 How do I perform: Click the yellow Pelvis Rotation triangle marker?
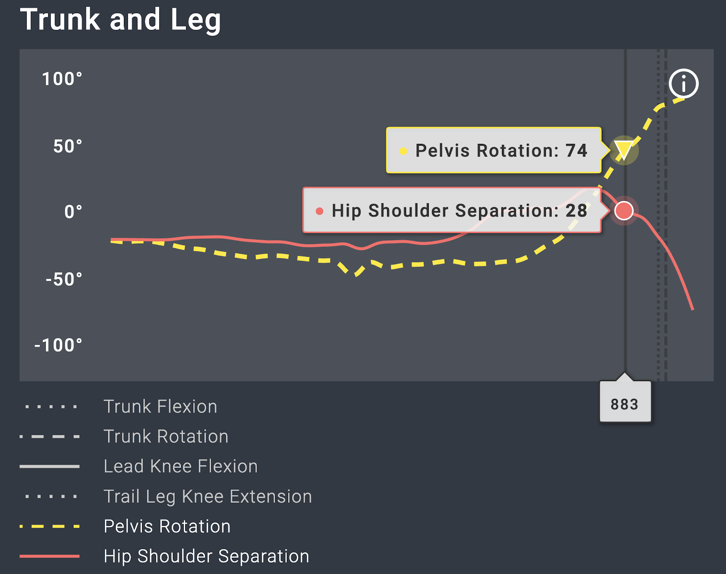point(624,150)
